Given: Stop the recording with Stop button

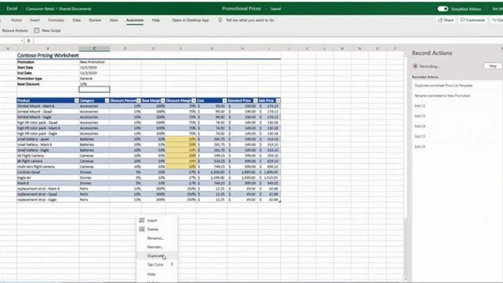Looking at the screenshot, I should pyautogui.click(x=493, y=66).
